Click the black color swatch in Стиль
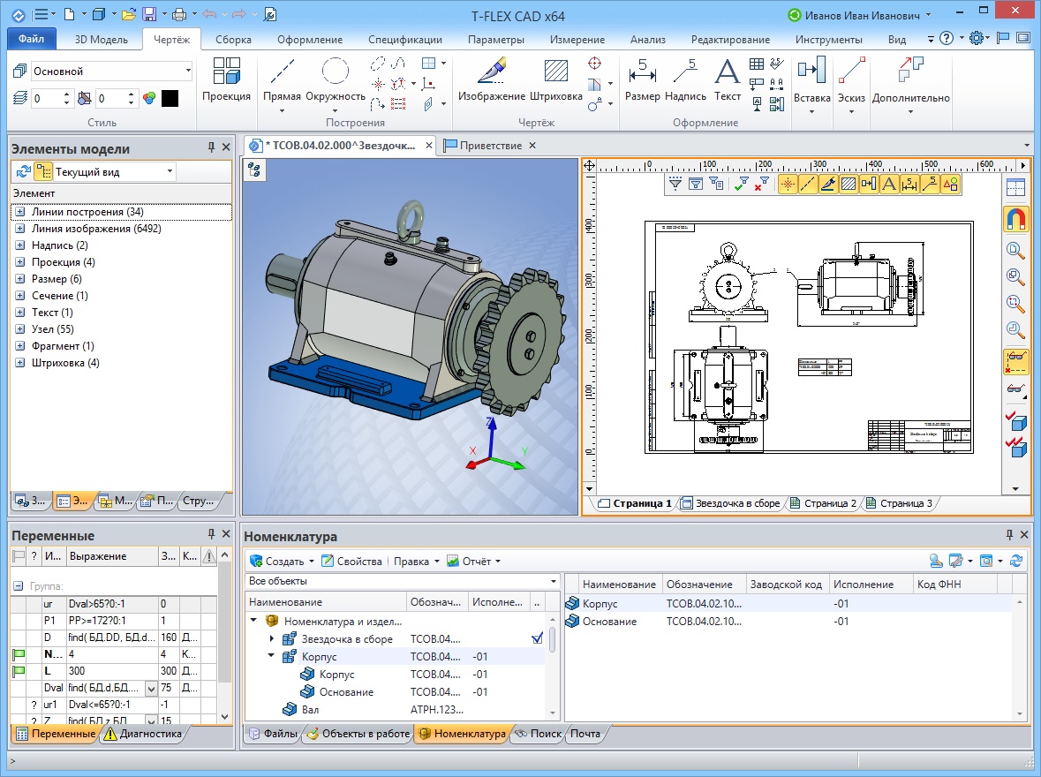Image resolution: width=1041 pixels, height=777 pixels. (x=170, y=98)
